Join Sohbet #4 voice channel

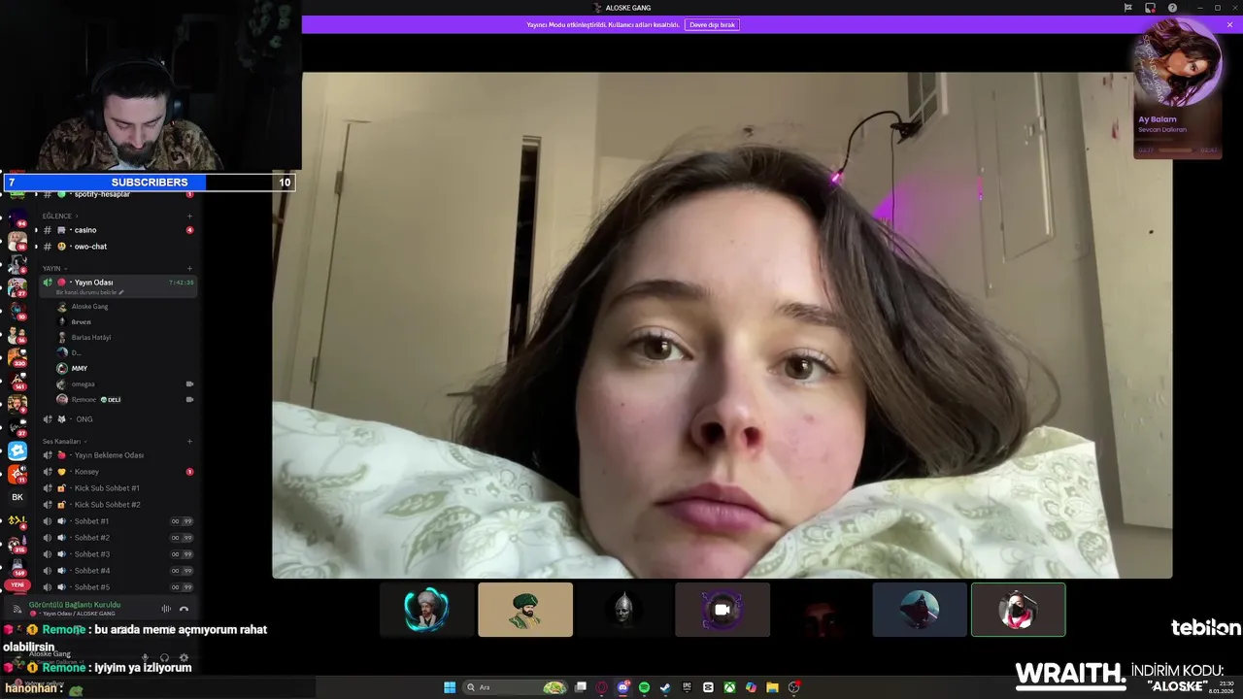pos(118,571)
